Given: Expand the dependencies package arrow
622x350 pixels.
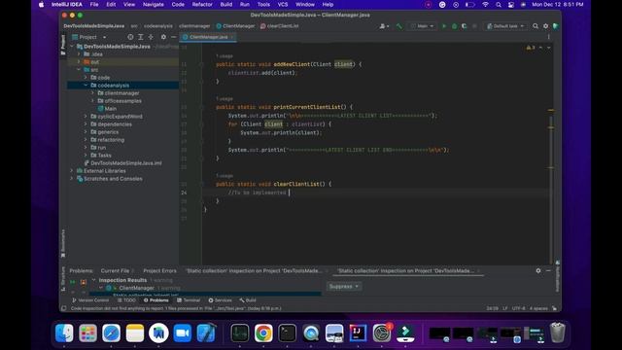Looking at the screenshot, I should point(86,124).
